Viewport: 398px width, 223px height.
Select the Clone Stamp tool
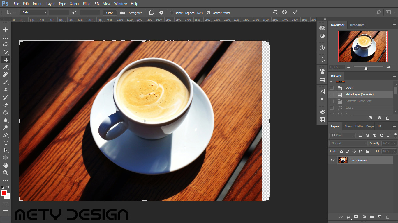click(6, 90)
